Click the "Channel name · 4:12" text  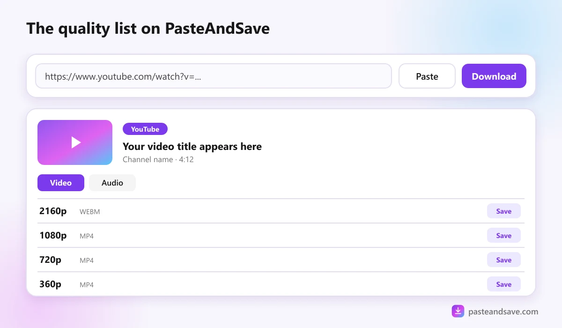pos(158,159)
